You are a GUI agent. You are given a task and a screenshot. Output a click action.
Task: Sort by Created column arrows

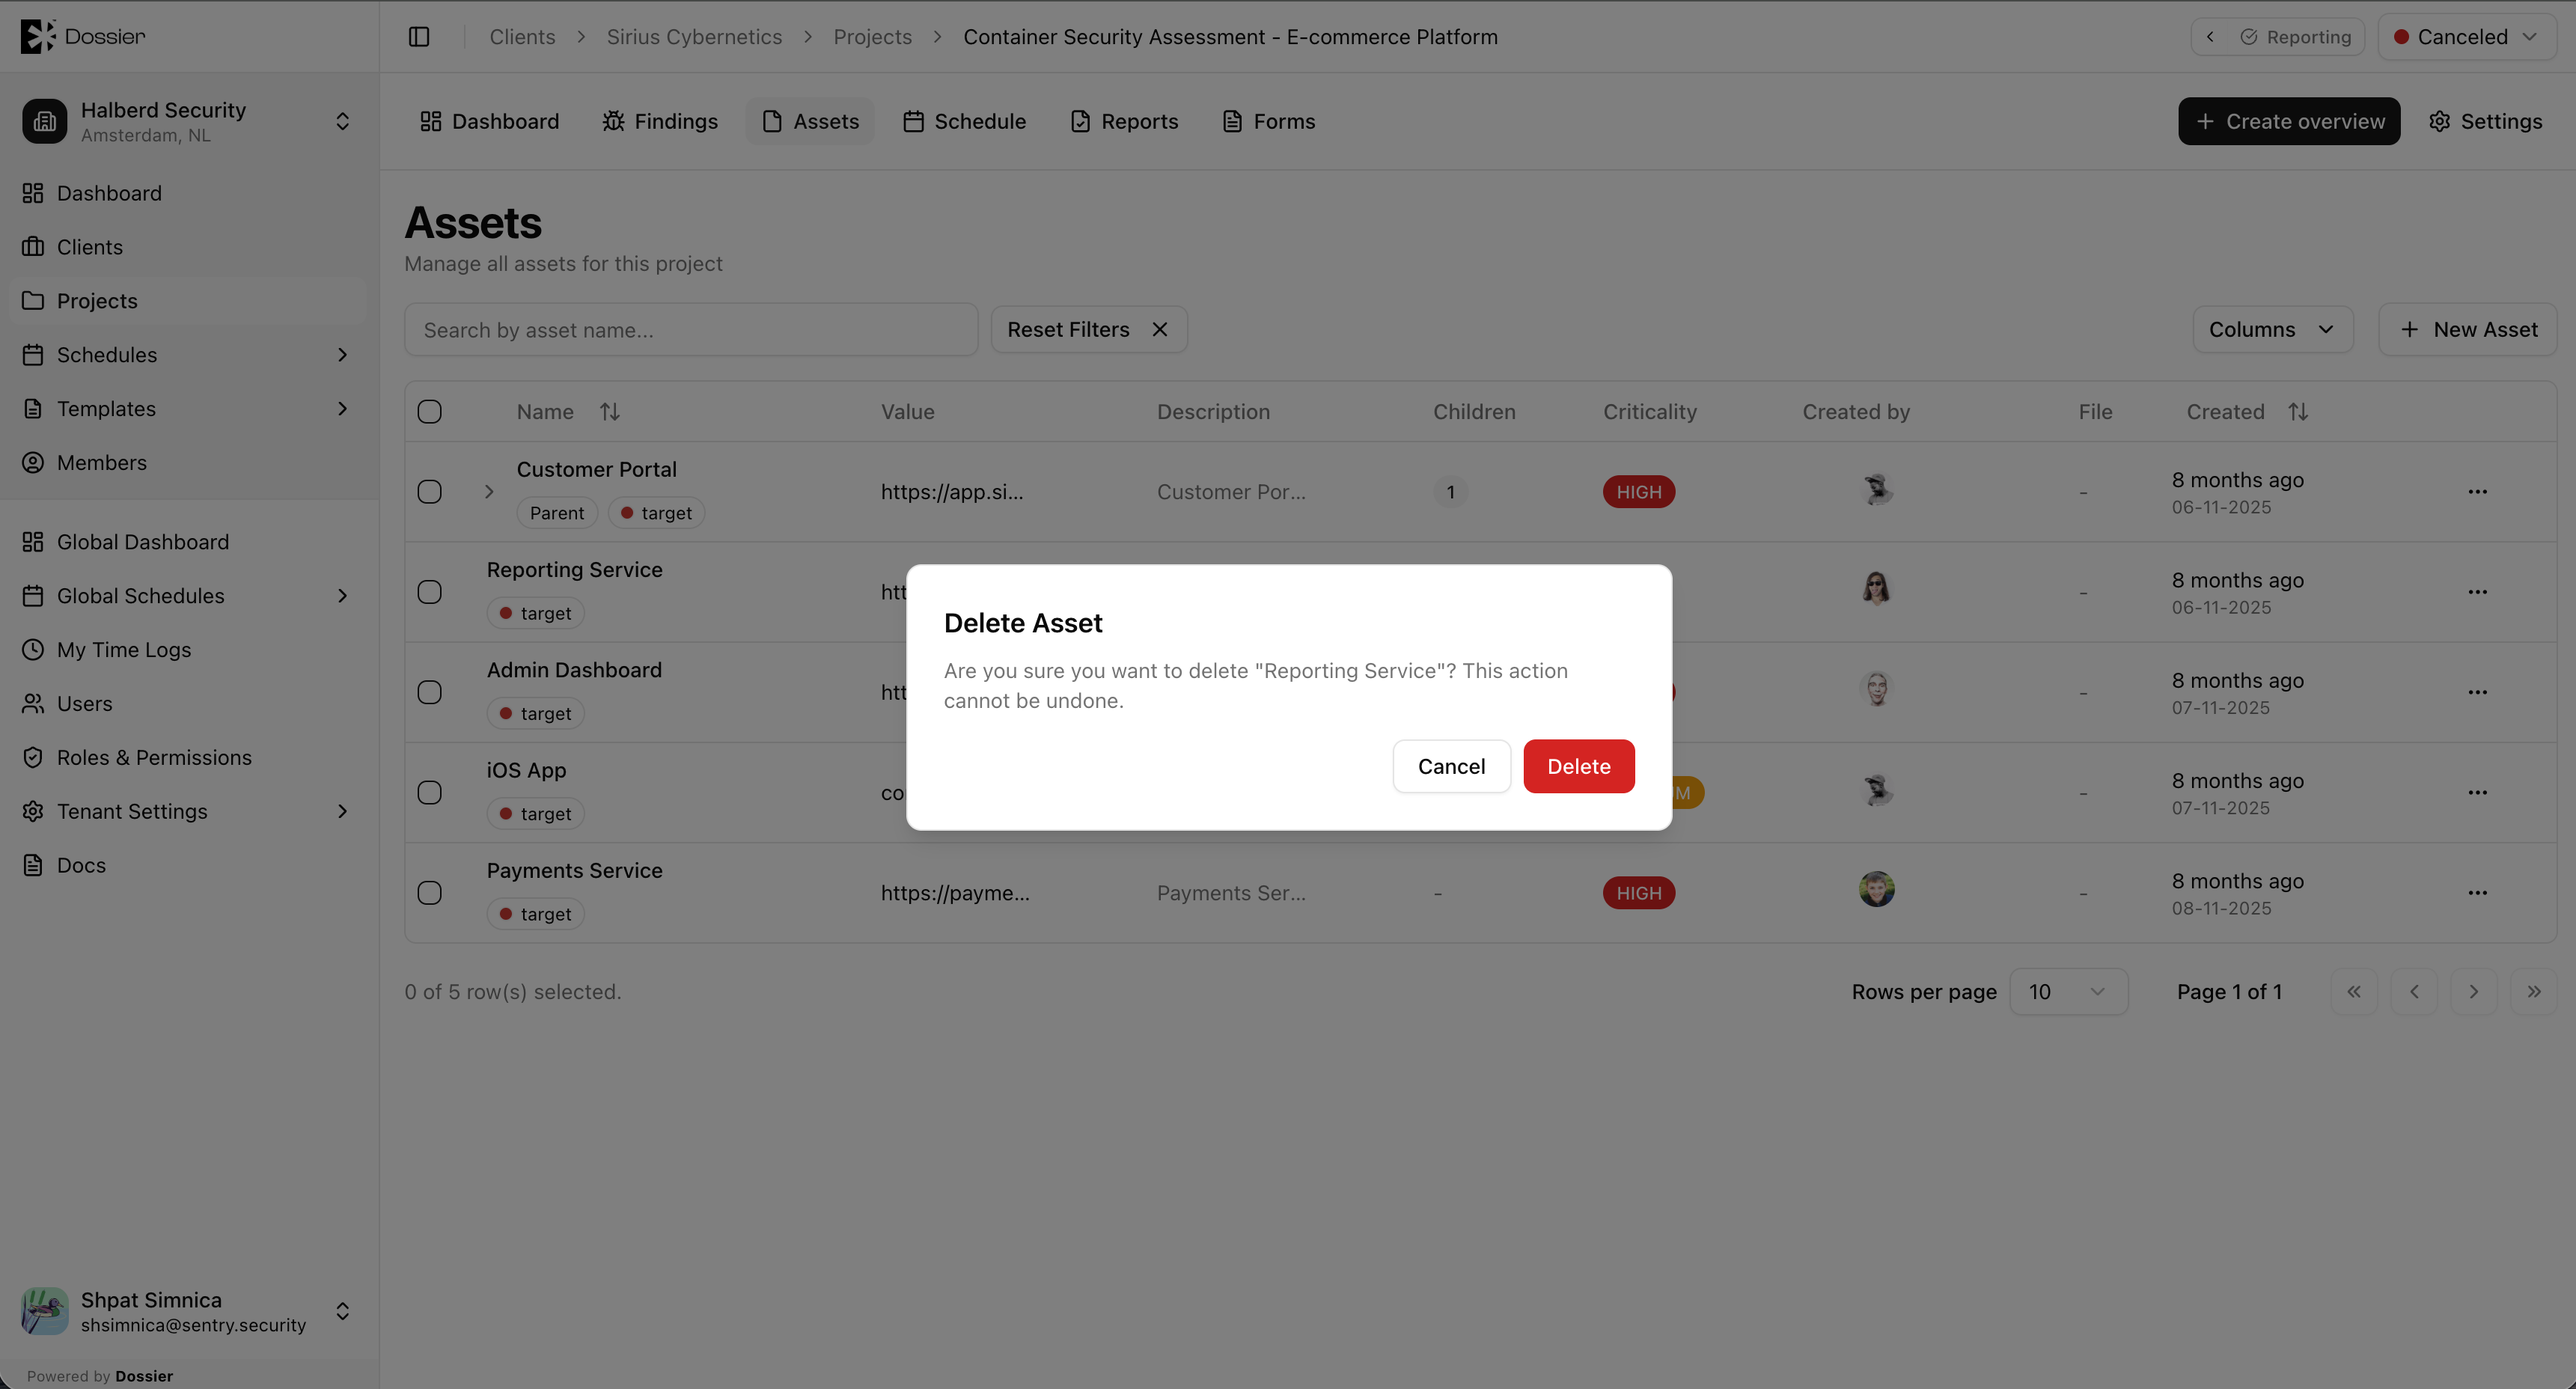tap(2298, 411)
